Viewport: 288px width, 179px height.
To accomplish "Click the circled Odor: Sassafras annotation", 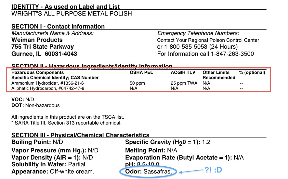I will click(148, 172).
